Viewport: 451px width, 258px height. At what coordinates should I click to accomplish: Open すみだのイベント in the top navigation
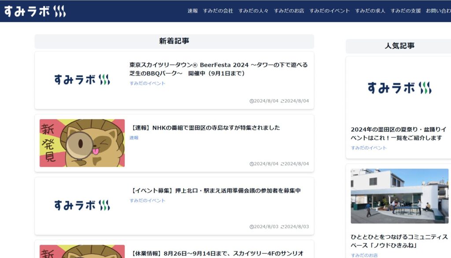329,11
